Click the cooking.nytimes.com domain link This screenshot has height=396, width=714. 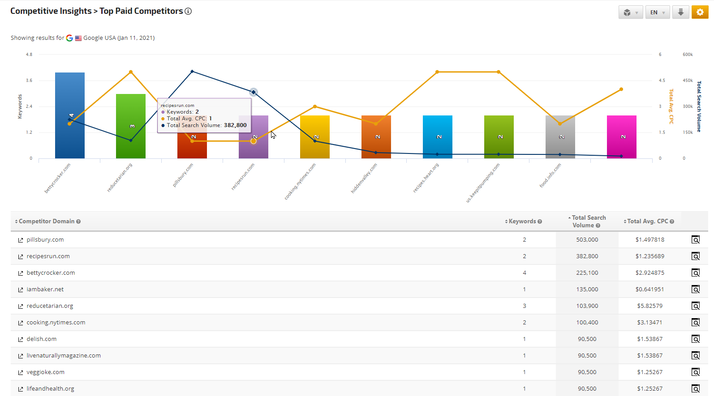(x=56, y=323)
